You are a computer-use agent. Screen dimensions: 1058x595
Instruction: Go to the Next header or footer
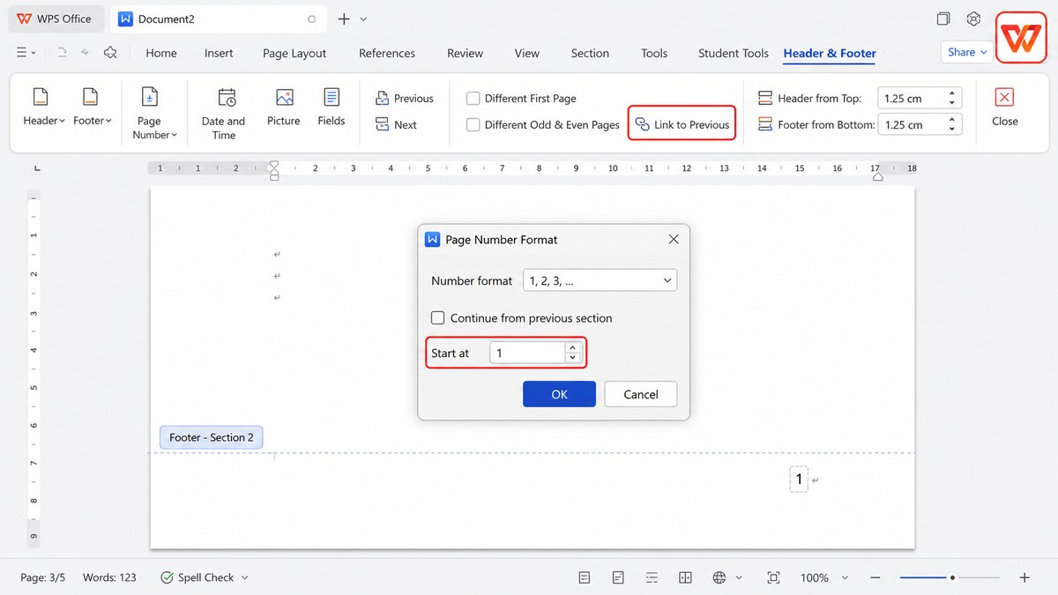point(396,125)
